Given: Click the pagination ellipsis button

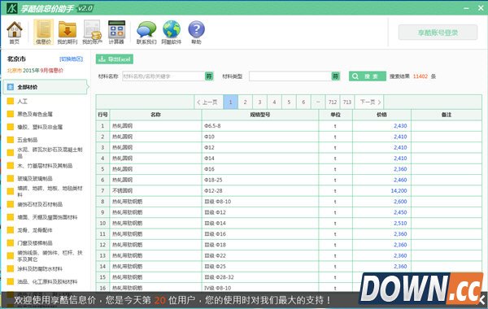Looking at the screenshot, I should coord(318,102).
